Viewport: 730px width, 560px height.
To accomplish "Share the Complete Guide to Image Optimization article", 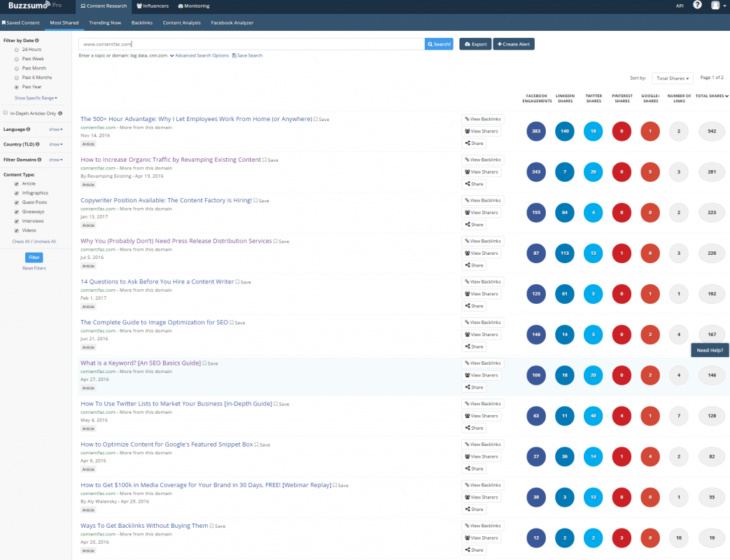I will (x=474, y=346).
